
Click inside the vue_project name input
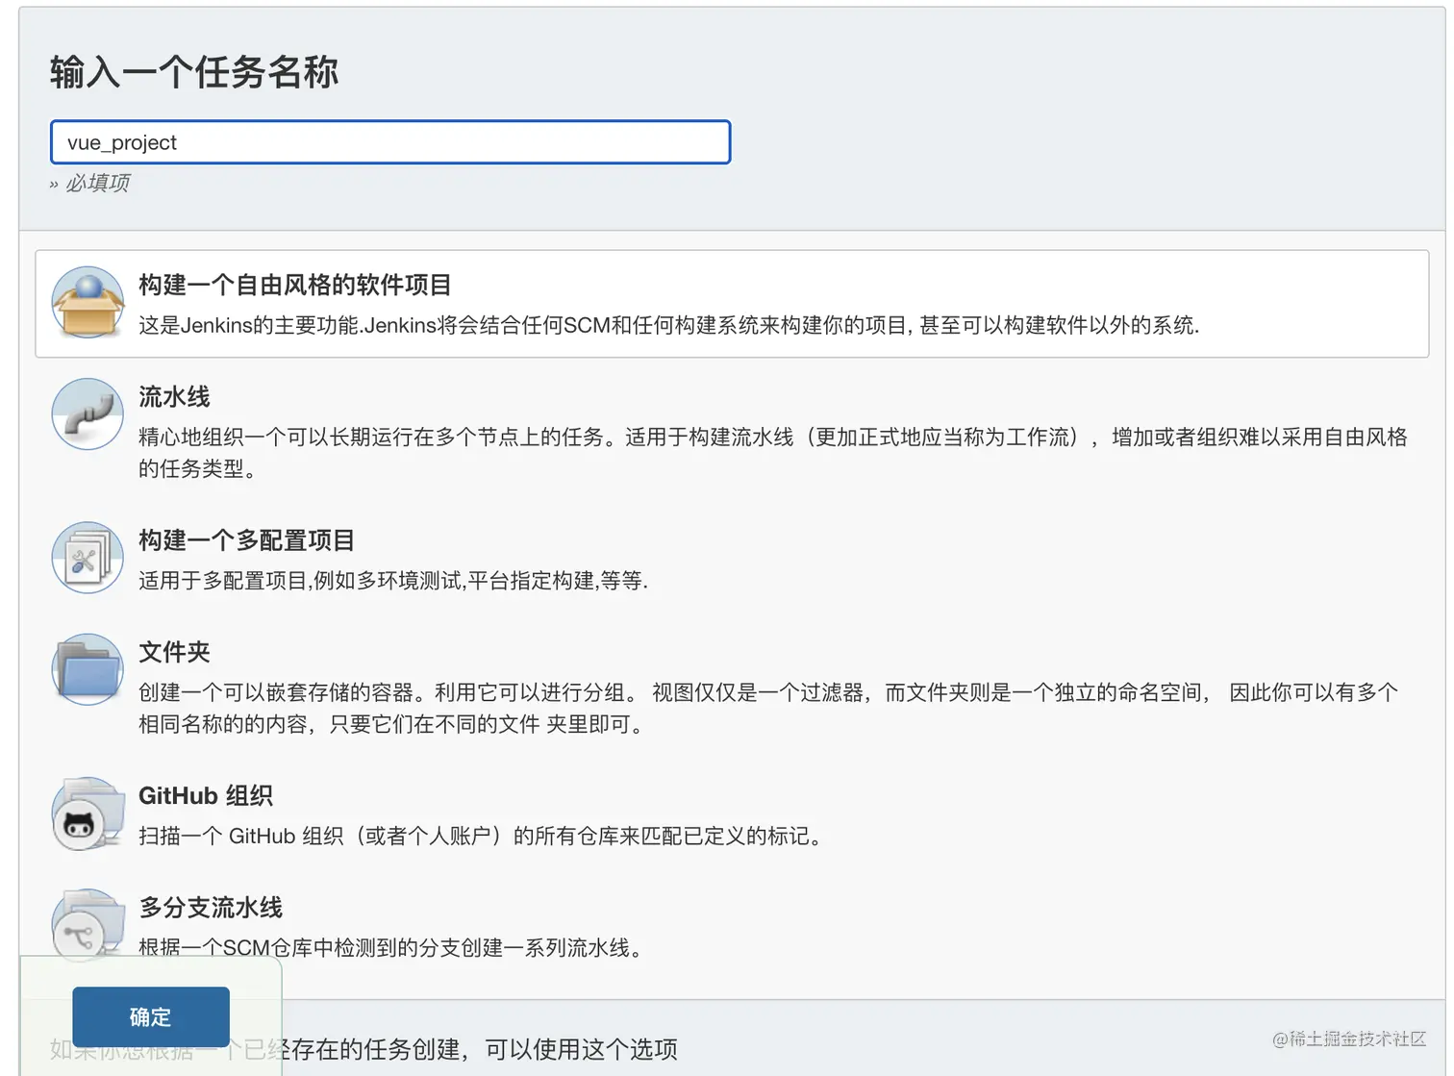click(x=389, y=141)
